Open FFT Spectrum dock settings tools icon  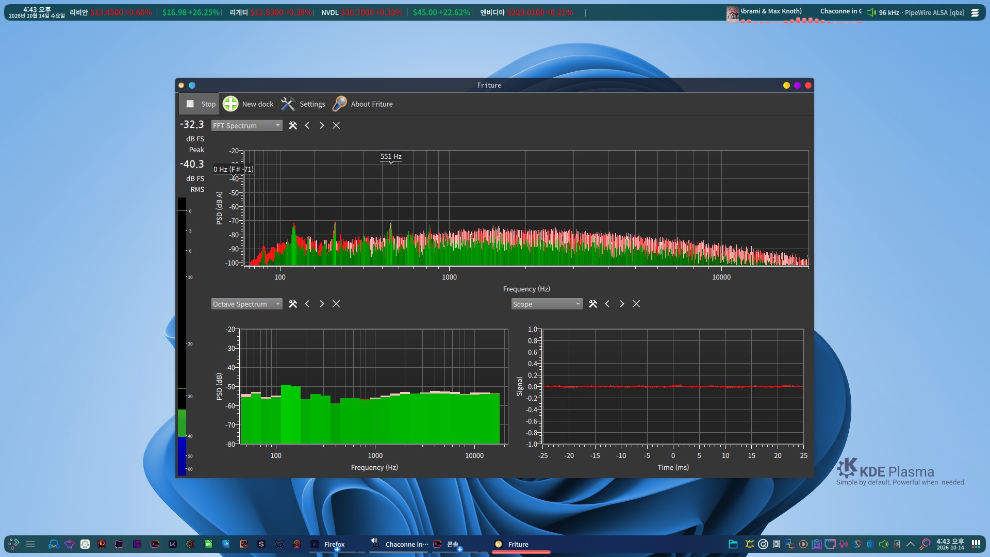pyautogui.click(x=293, y=125)
